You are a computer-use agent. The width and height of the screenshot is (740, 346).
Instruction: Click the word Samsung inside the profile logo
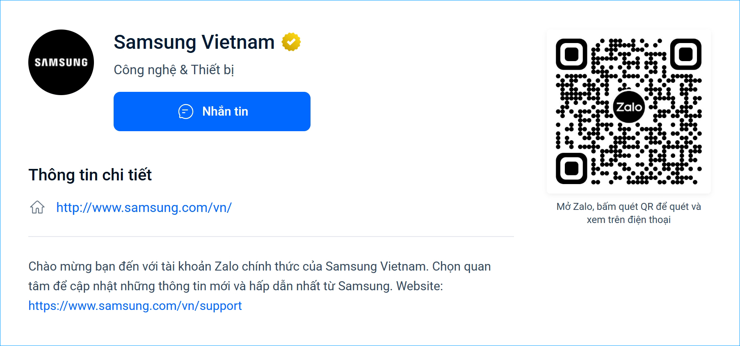pos(61,62)
